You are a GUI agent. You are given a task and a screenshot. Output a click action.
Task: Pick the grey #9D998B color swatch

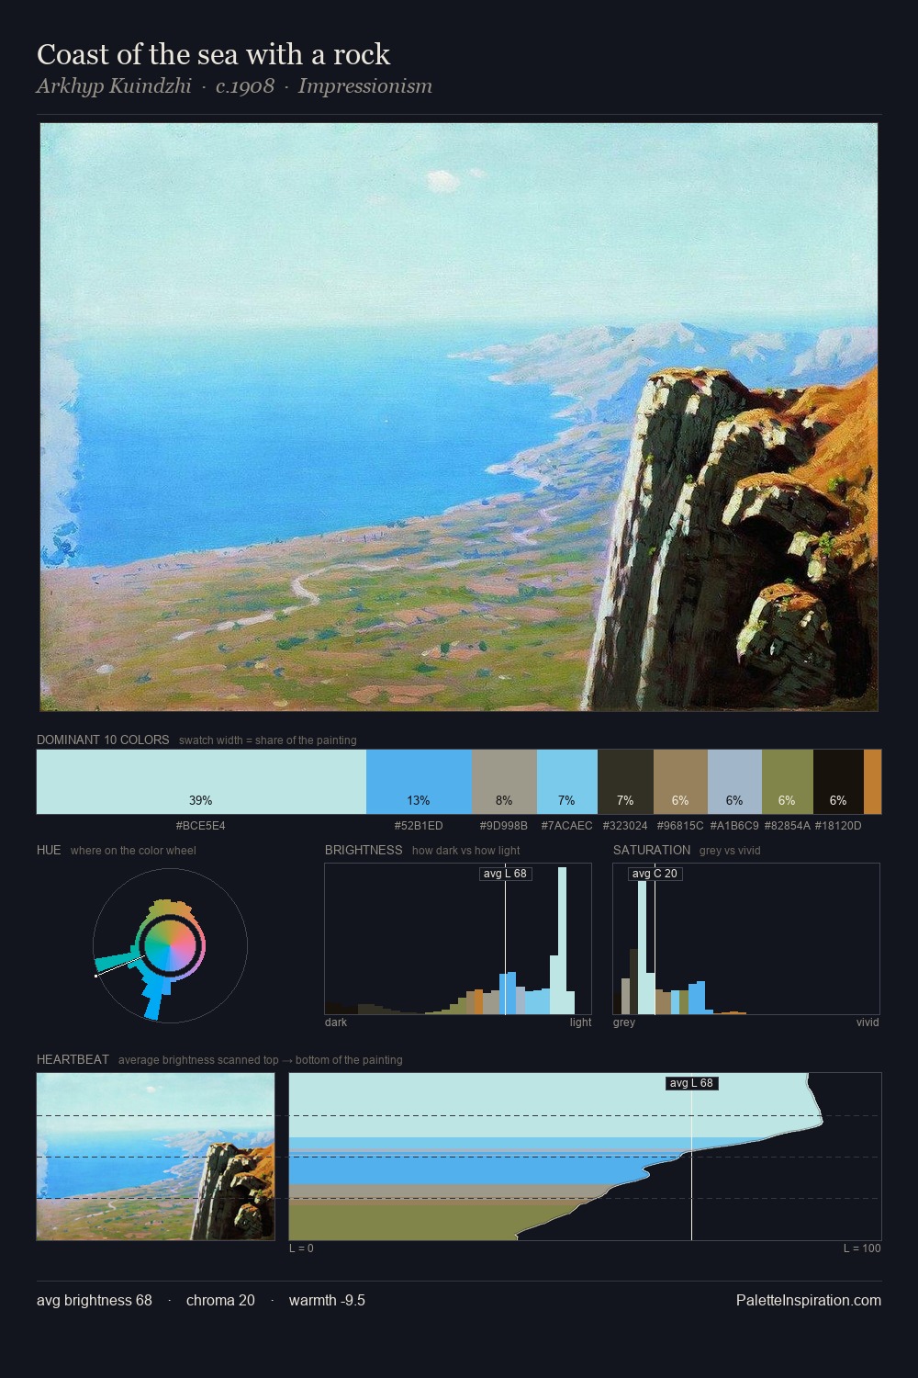coord(504,782)
